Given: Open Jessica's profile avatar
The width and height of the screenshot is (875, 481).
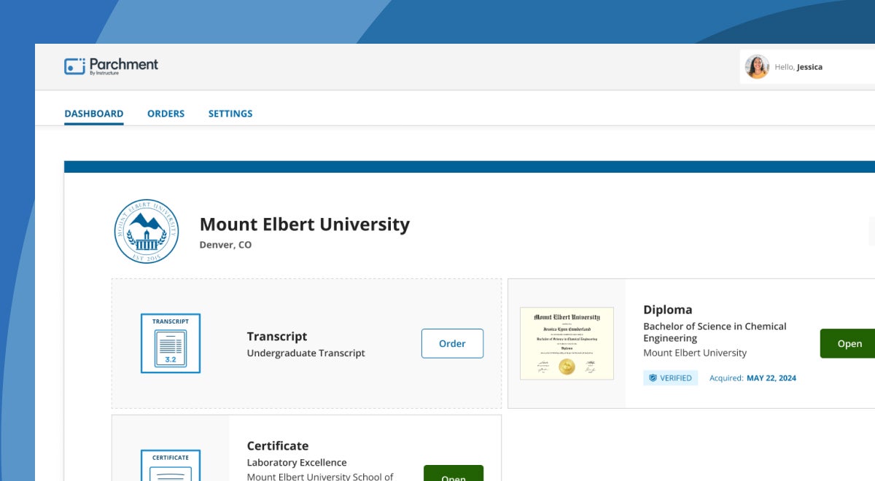Looking at the screenshot, I should pos(757,67).
